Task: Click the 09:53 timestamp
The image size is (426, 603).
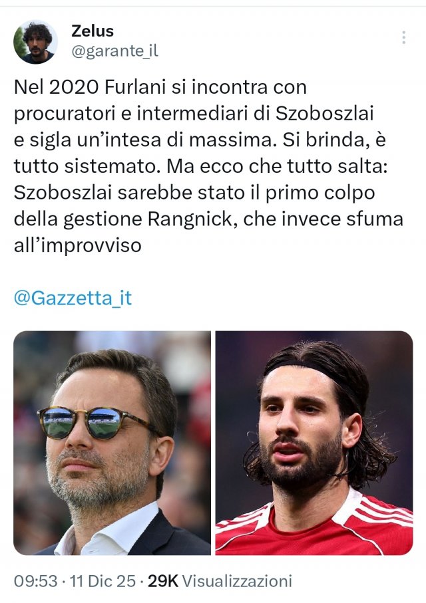Action: click(x=35, y=581)
